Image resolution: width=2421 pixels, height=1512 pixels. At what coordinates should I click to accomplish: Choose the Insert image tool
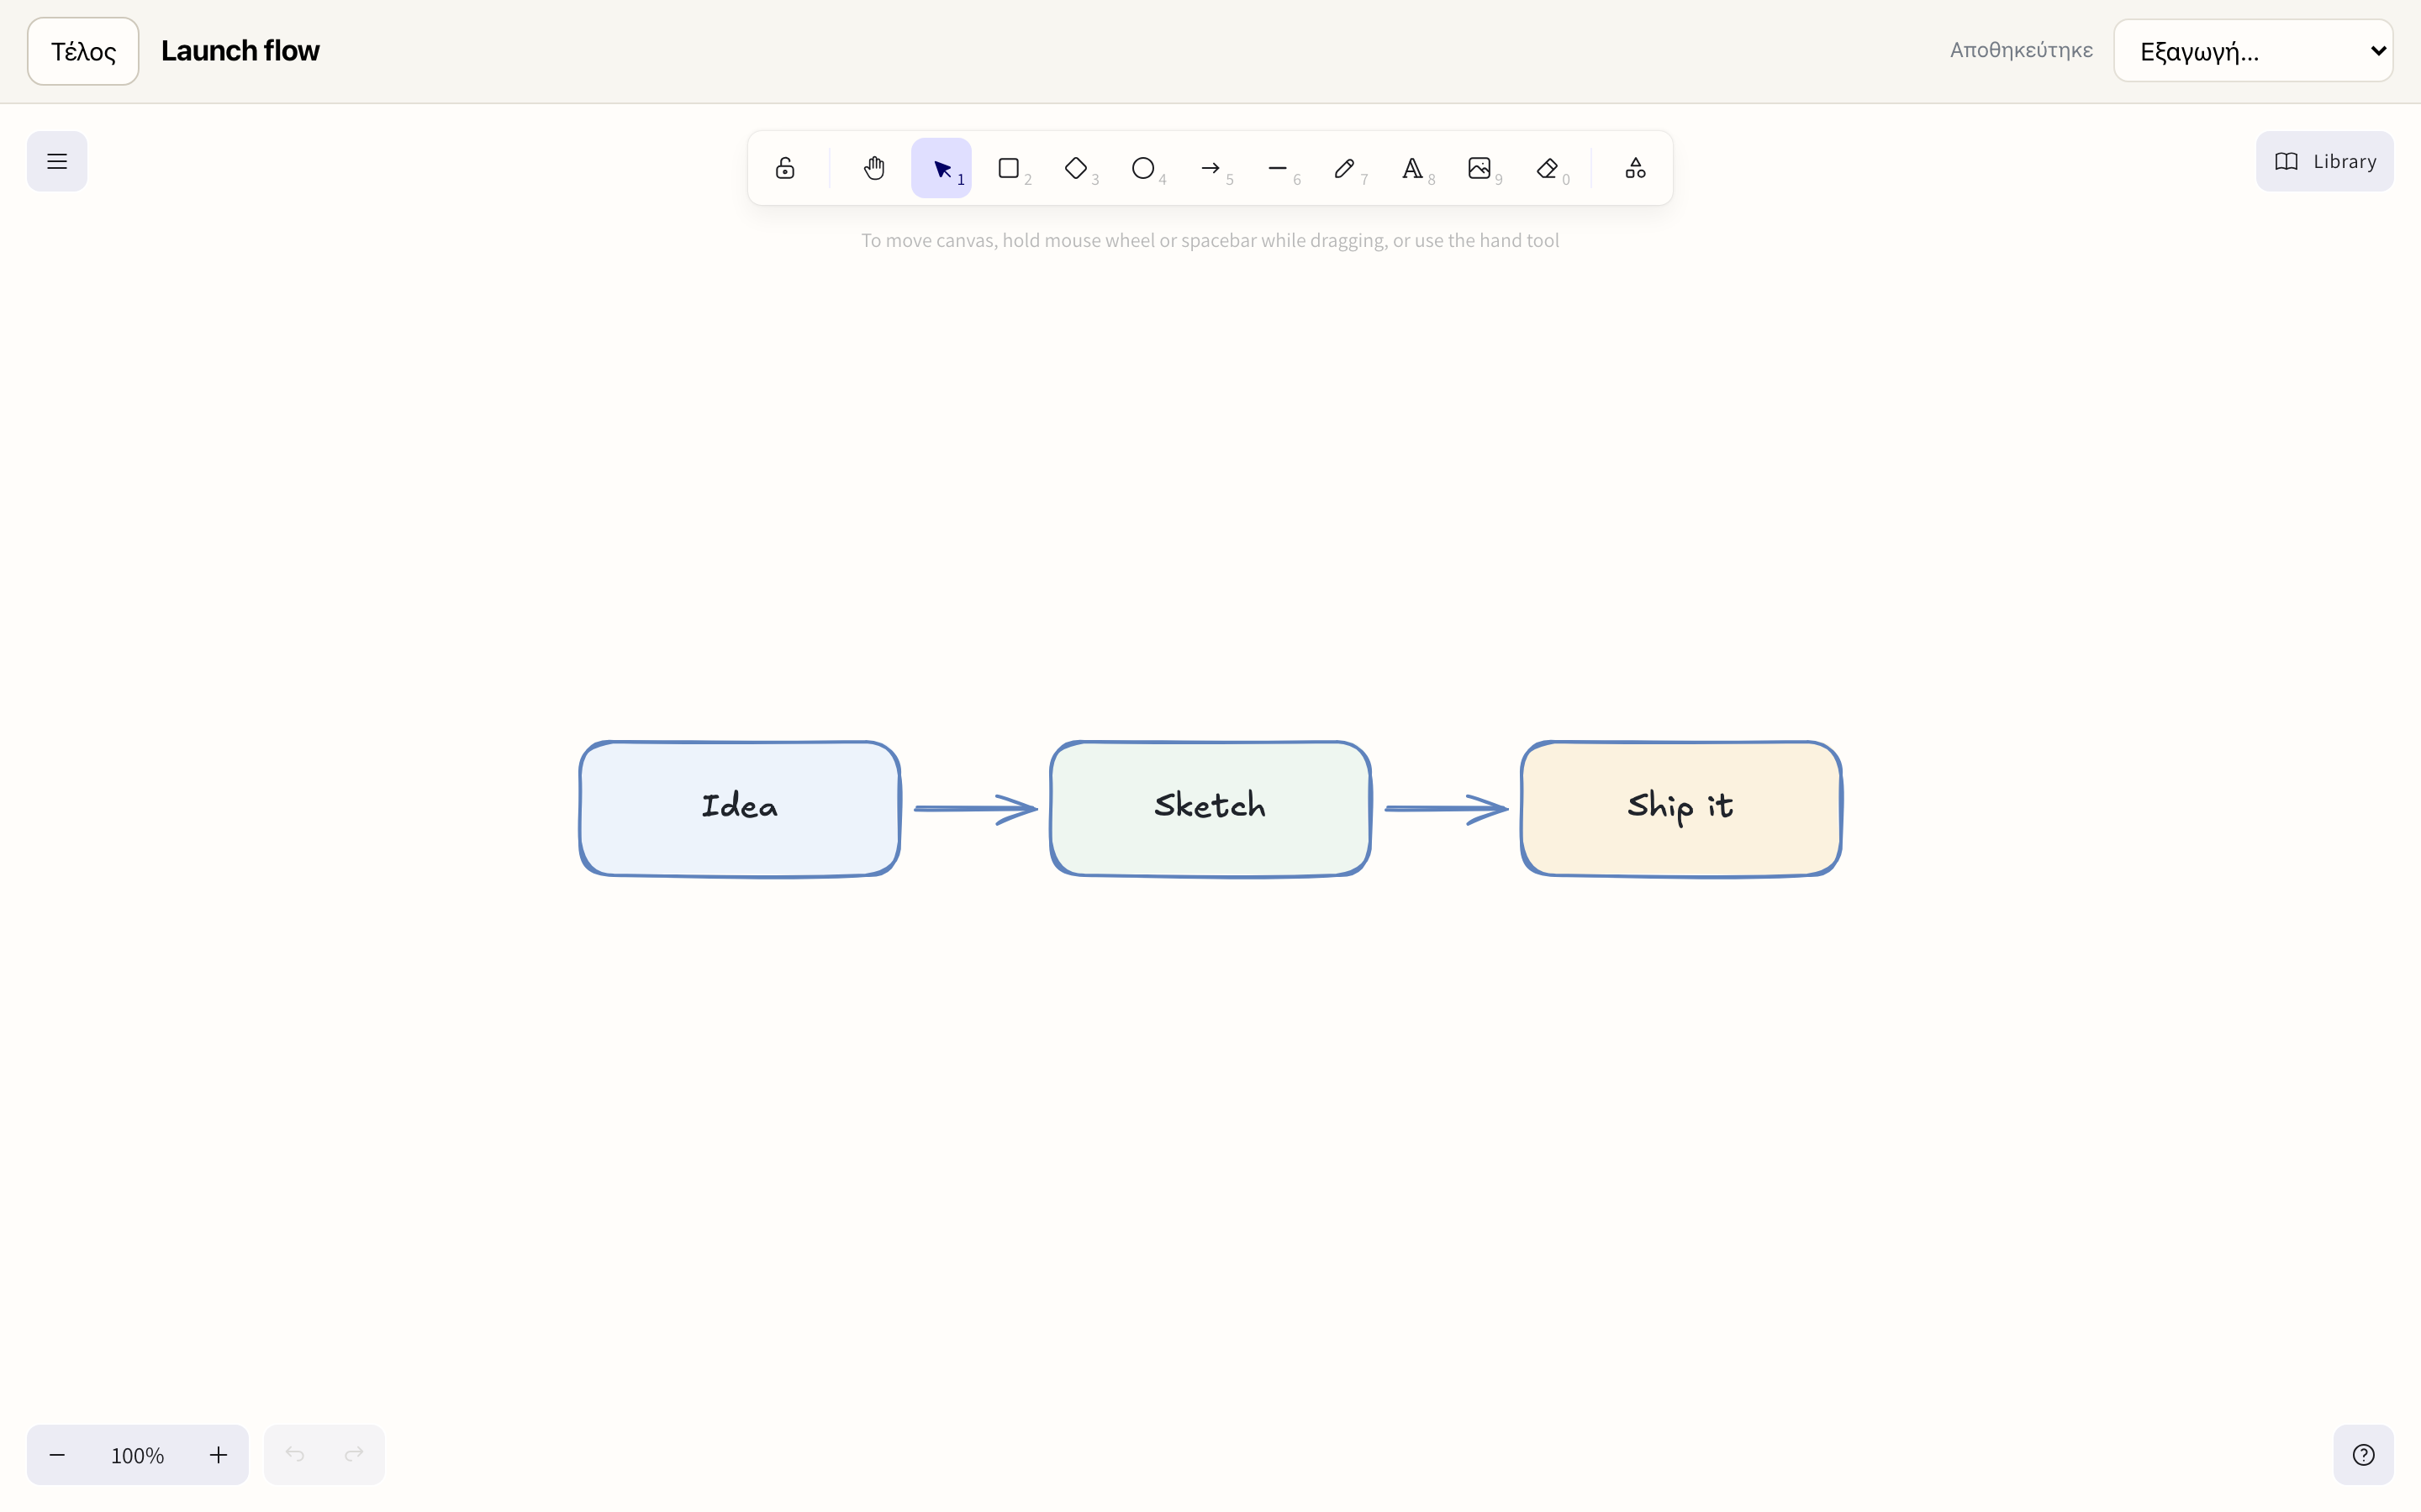pyautogui.click(x=1479, y=168)
